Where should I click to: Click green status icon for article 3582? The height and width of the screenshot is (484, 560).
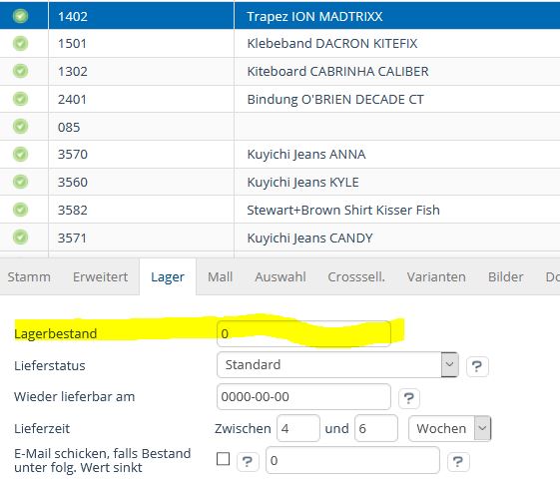[x=20, y=210]
